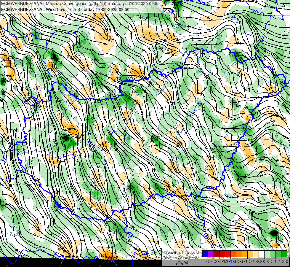
Task: Click the -3.5 legend tick value
Action: tap(225, 261)
